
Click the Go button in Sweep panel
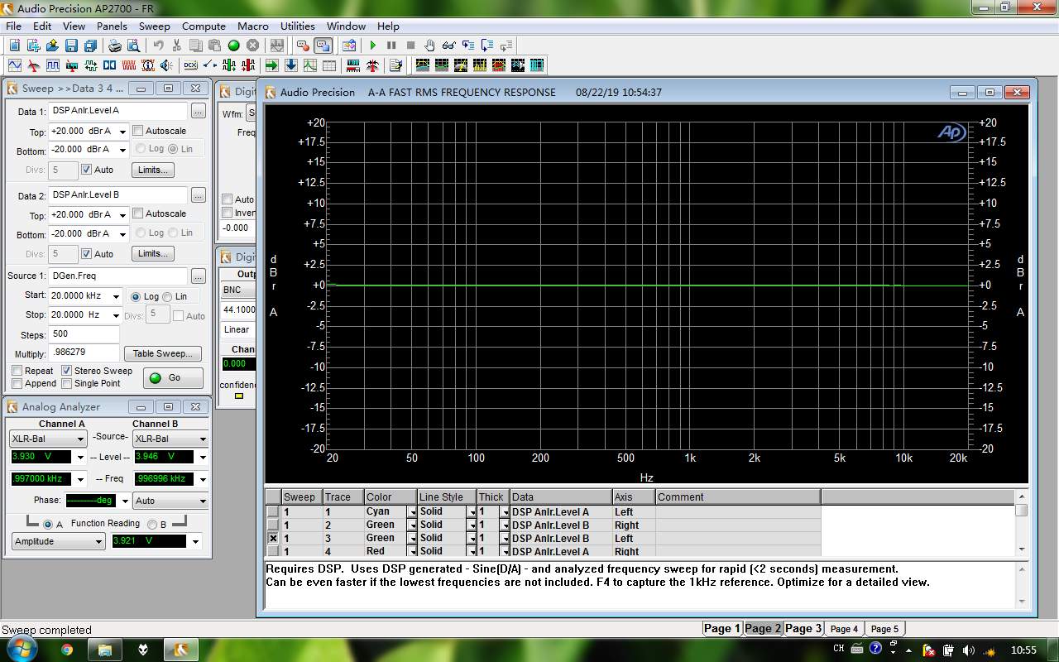click(173, 377)
